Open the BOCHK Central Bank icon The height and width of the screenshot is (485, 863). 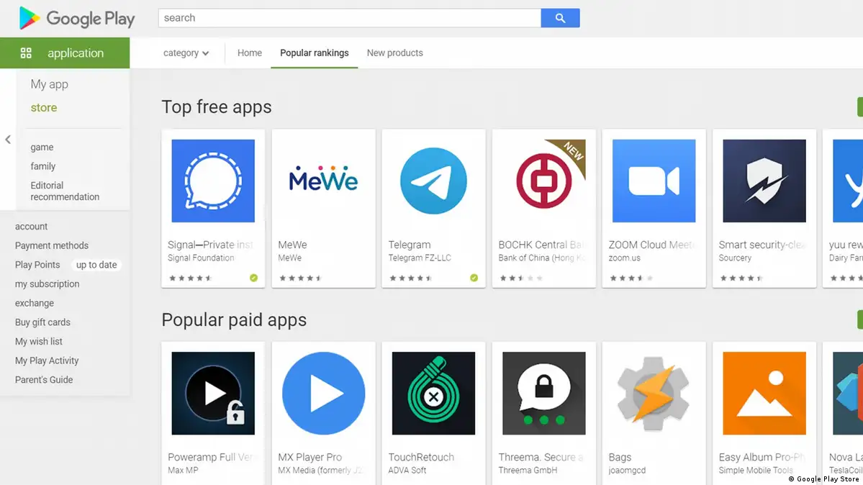pos(543,181)
